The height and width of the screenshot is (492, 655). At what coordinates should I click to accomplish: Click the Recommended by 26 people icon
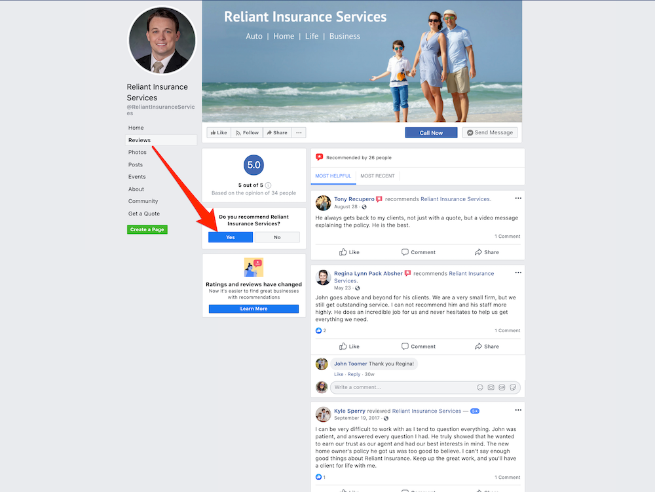[319, 157]
